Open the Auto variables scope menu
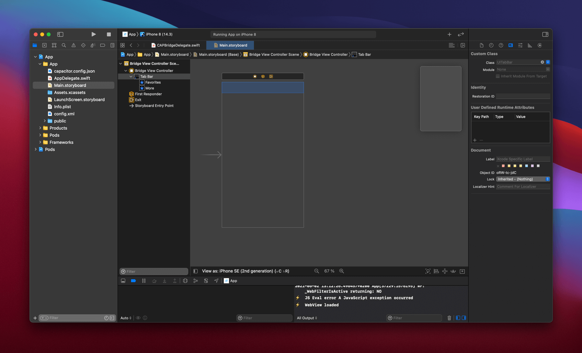The height and width of the screenshot is (353, 582). tap(126, 318)
